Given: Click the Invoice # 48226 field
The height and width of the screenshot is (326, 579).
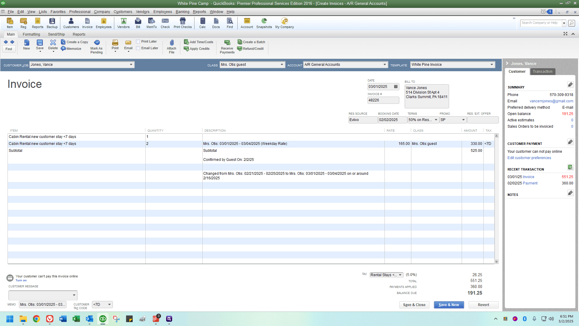Looking at the screenshot, I should (383, 100).
